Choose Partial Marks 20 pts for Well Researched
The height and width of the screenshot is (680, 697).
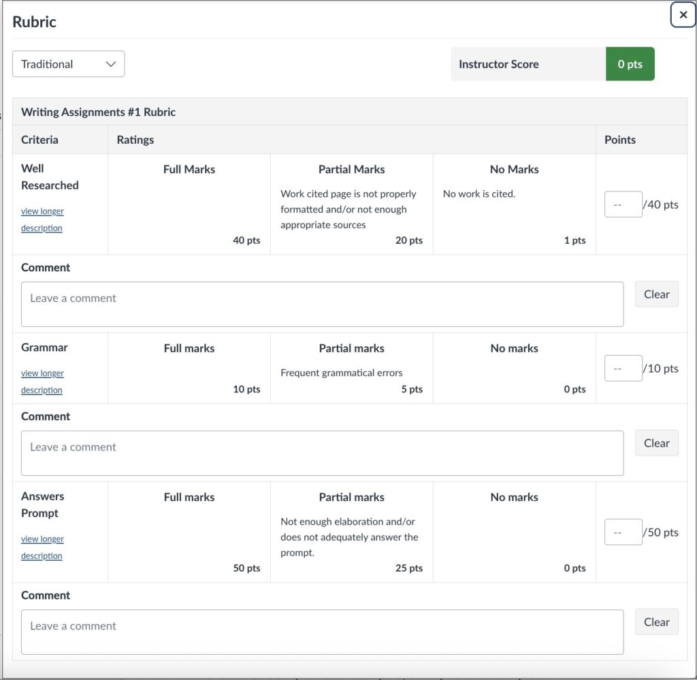point(351,204)
